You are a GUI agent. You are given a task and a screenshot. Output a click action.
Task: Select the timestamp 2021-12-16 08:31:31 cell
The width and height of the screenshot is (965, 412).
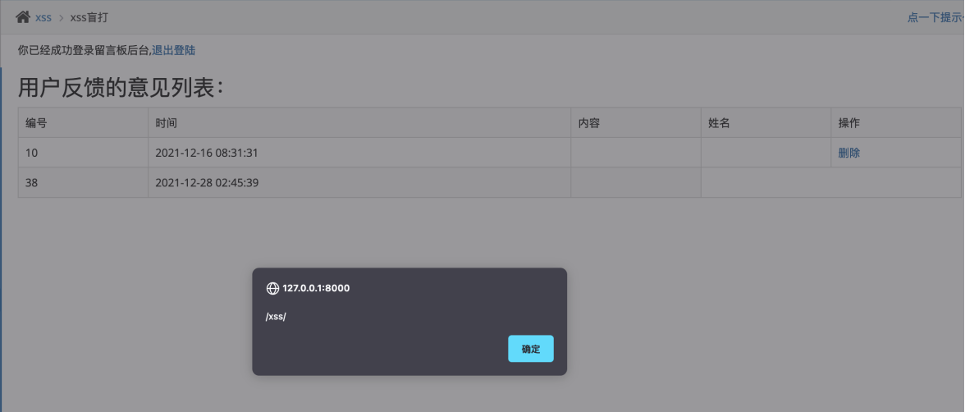click(x=359, y=153)
